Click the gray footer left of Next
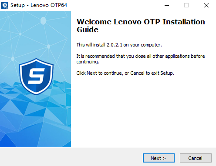 pos(71,157)
